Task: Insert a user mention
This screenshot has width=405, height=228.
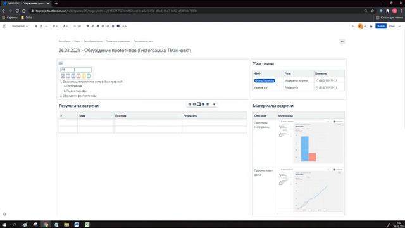Action: click(x=103, y=26)
